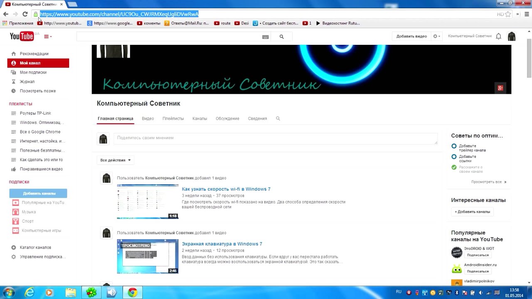This screenshot has width=532, height=299.
Task: Click the account avatar in header
Action: [512, 37]
